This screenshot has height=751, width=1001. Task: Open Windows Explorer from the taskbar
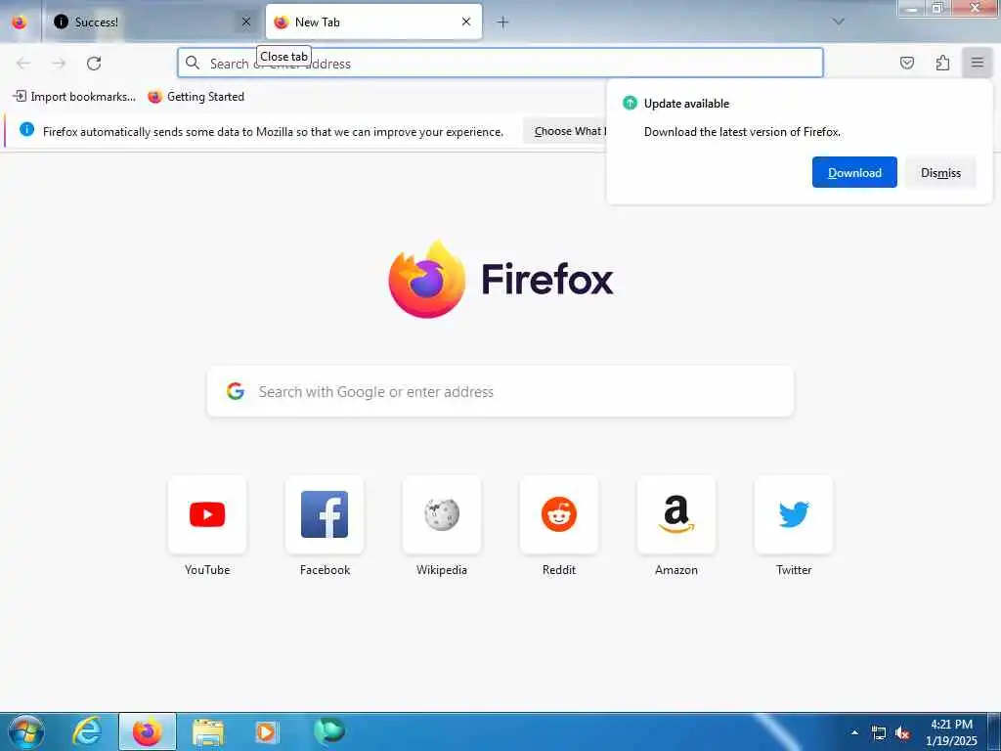tap(208, 731)
